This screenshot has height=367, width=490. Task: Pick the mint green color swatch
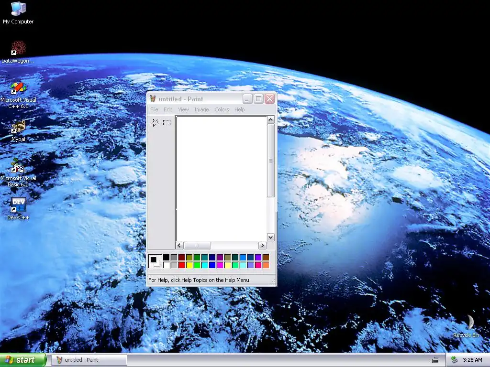coord(235,265)
